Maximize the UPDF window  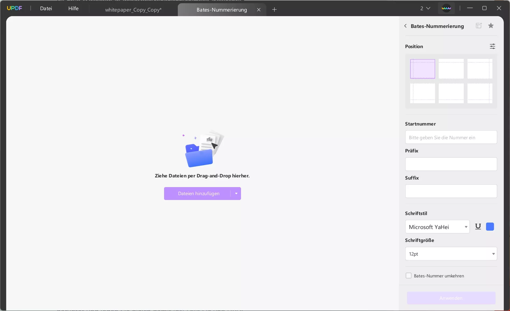tap(484, 8)
